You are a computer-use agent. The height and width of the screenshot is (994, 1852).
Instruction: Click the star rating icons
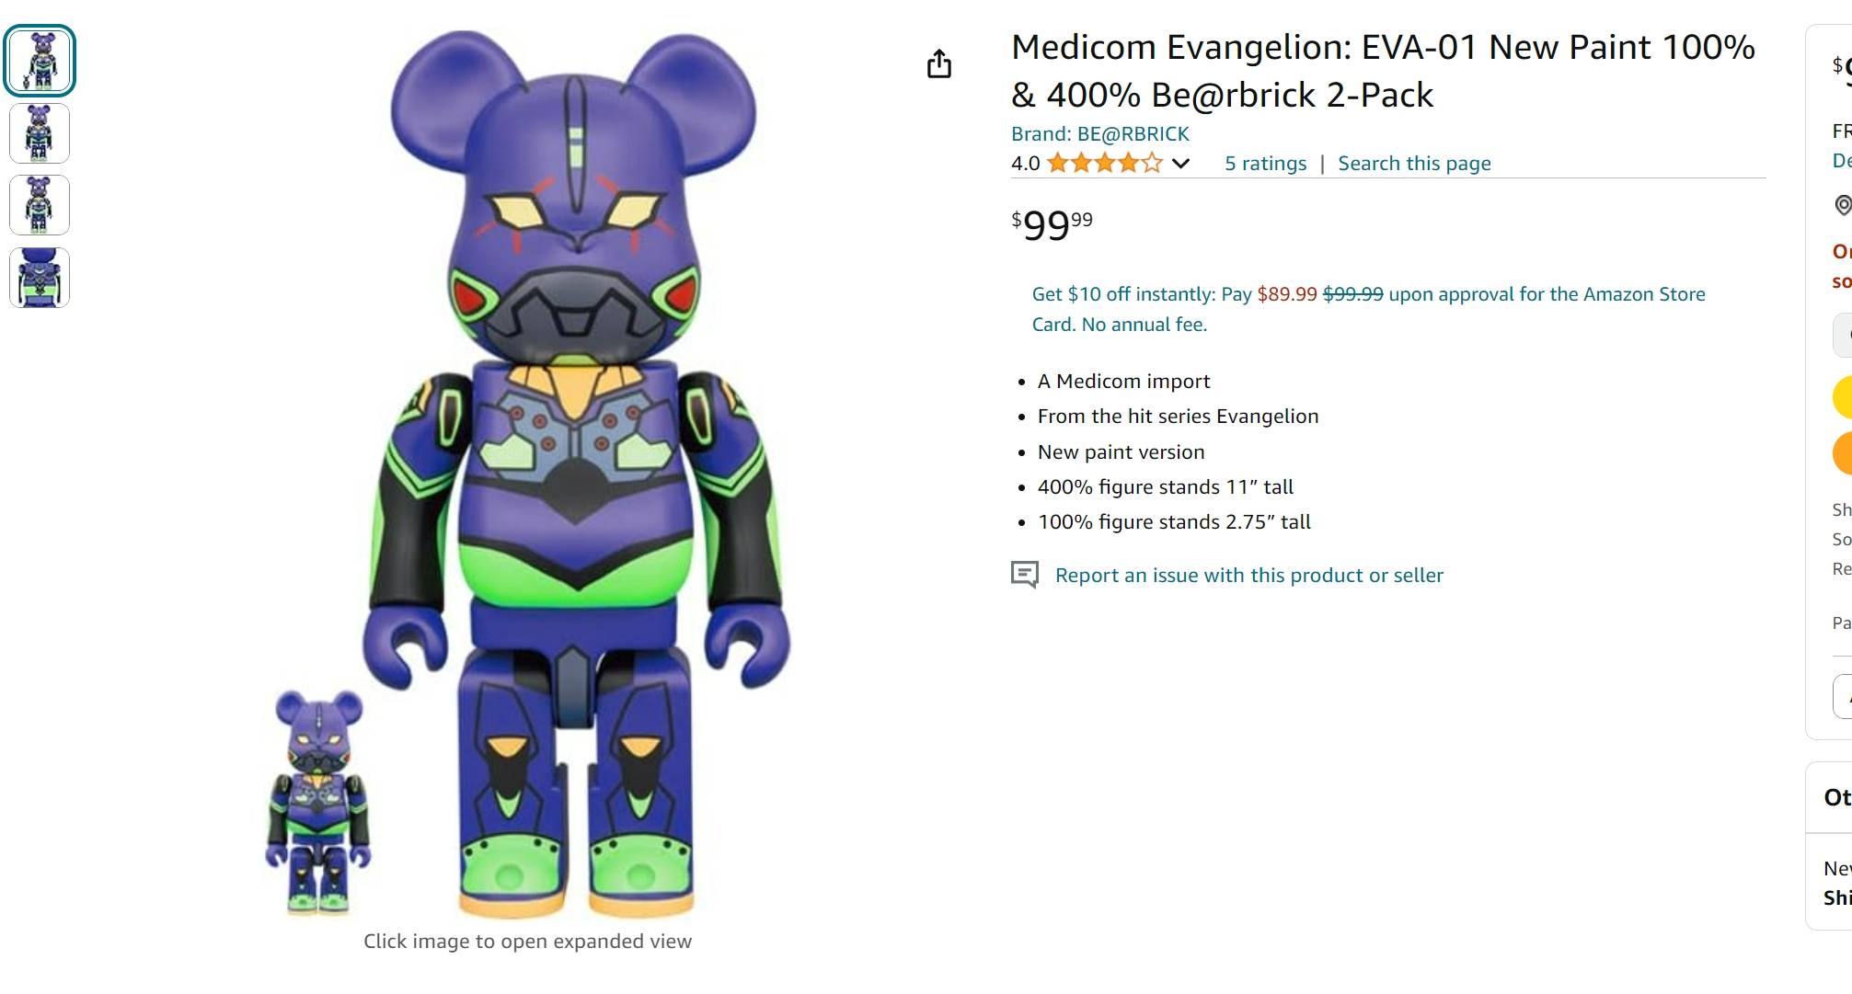(1104, 164)
